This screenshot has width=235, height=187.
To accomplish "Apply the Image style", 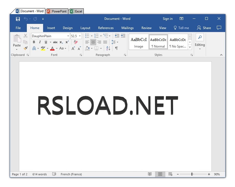I will point(139,42).
